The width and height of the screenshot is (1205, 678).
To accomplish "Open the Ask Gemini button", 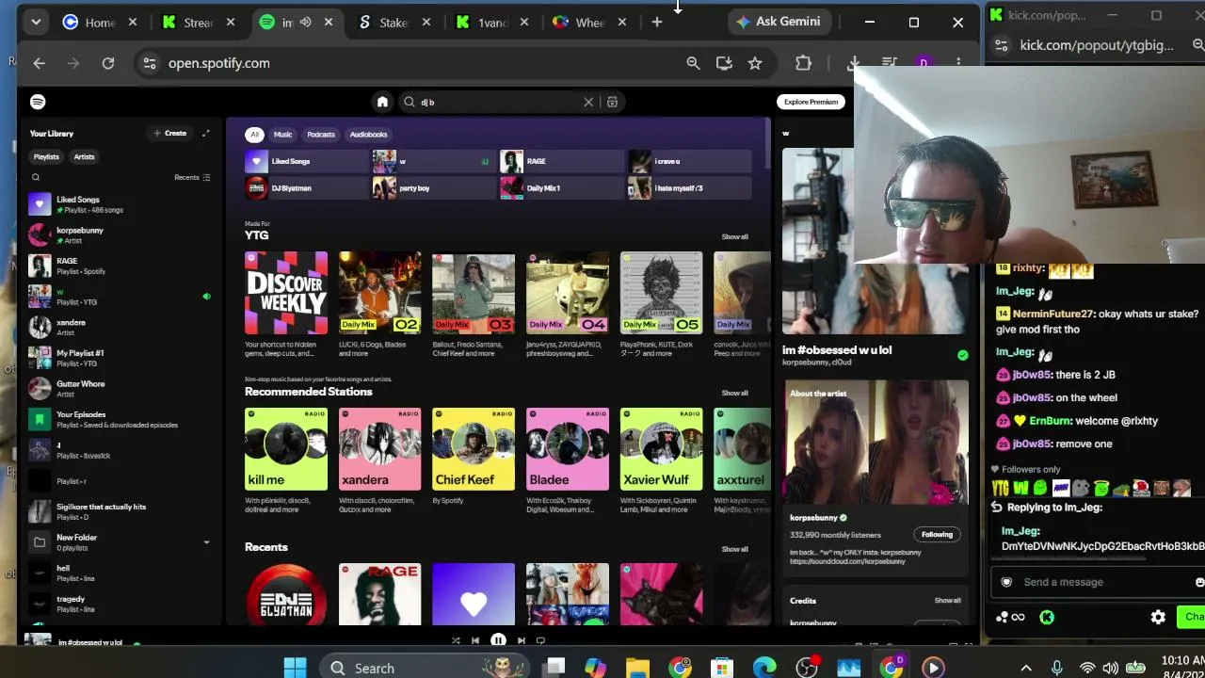I will [x=779, y=22].
